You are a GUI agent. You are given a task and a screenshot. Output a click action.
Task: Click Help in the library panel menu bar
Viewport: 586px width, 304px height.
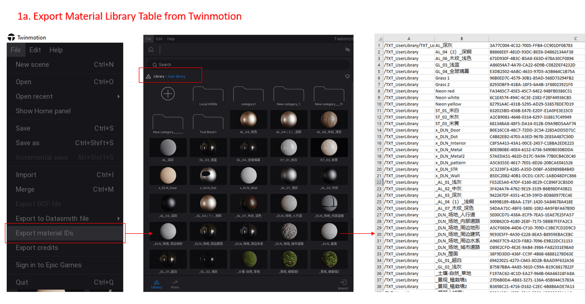171,38
